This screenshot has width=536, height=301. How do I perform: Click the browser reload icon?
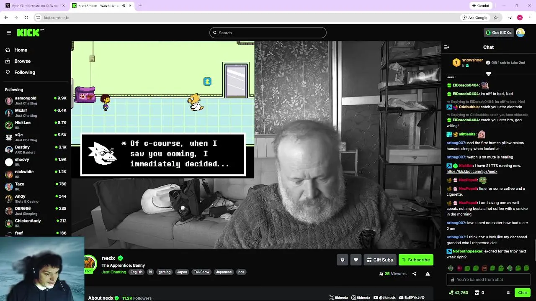(x=26, y=18)
